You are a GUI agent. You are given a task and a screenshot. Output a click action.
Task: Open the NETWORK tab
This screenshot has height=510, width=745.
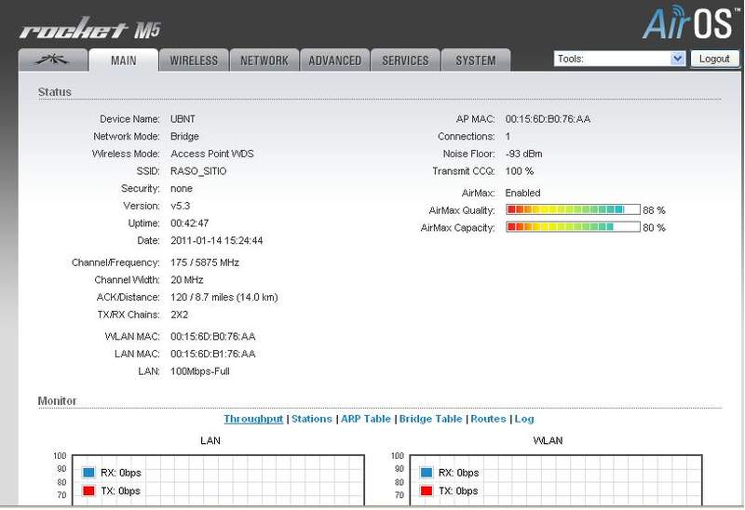click(264, 60)
